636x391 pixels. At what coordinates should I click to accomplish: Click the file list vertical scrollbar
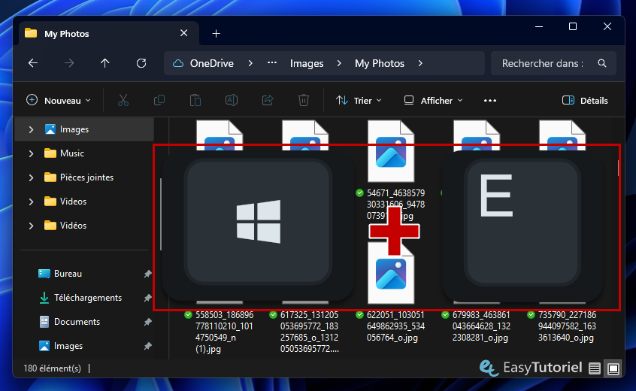pyautogui.click(x=619, y=168)
